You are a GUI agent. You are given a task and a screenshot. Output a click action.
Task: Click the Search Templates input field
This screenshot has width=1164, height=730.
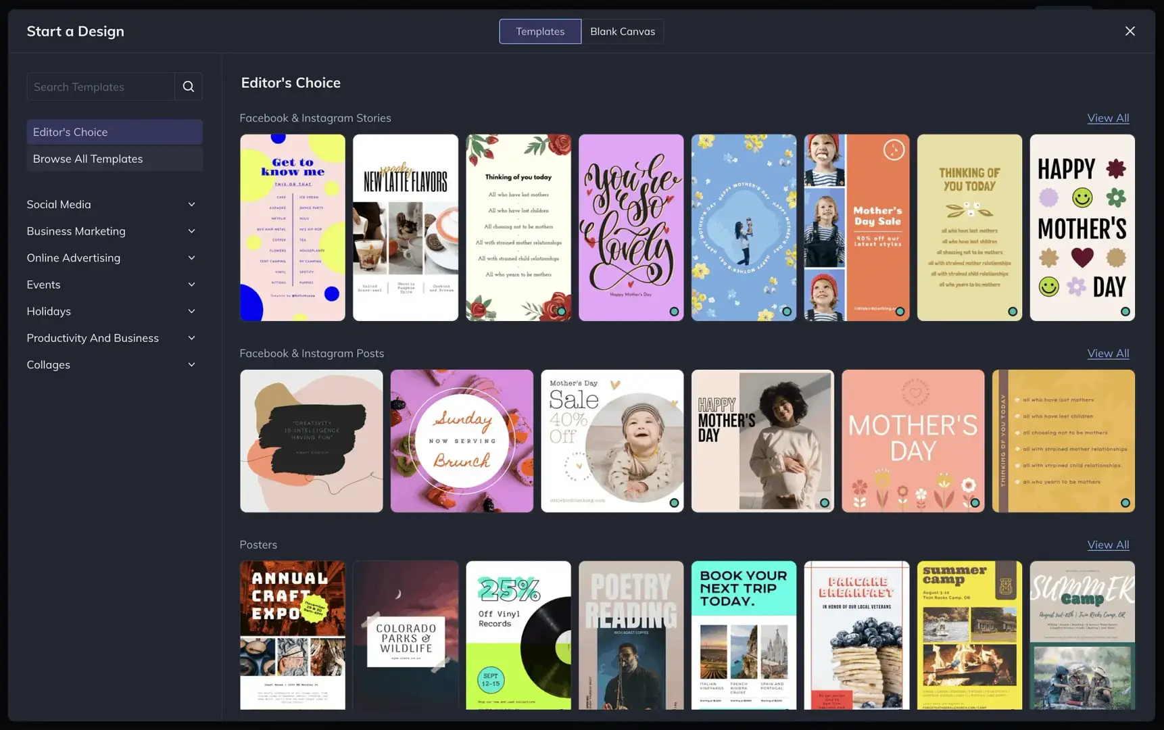pyautogui.click(x=101, y=87)
